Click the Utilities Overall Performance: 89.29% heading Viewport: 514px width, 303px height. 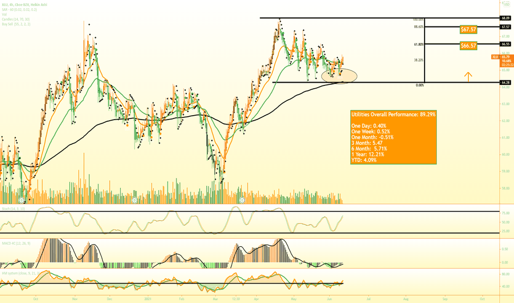393,115
